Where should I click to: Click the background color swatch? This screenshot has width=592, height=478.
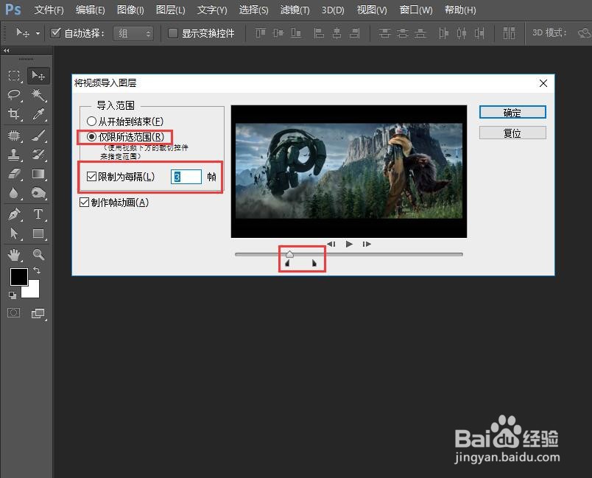pos(34,292)
